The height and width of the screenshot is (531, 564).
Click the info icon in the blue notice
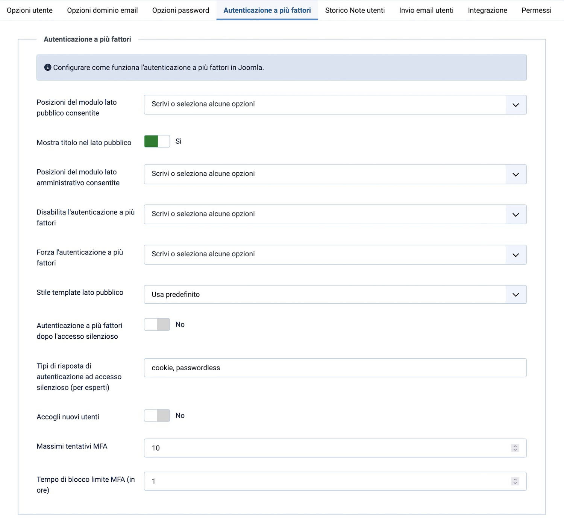tap(48, 67)
